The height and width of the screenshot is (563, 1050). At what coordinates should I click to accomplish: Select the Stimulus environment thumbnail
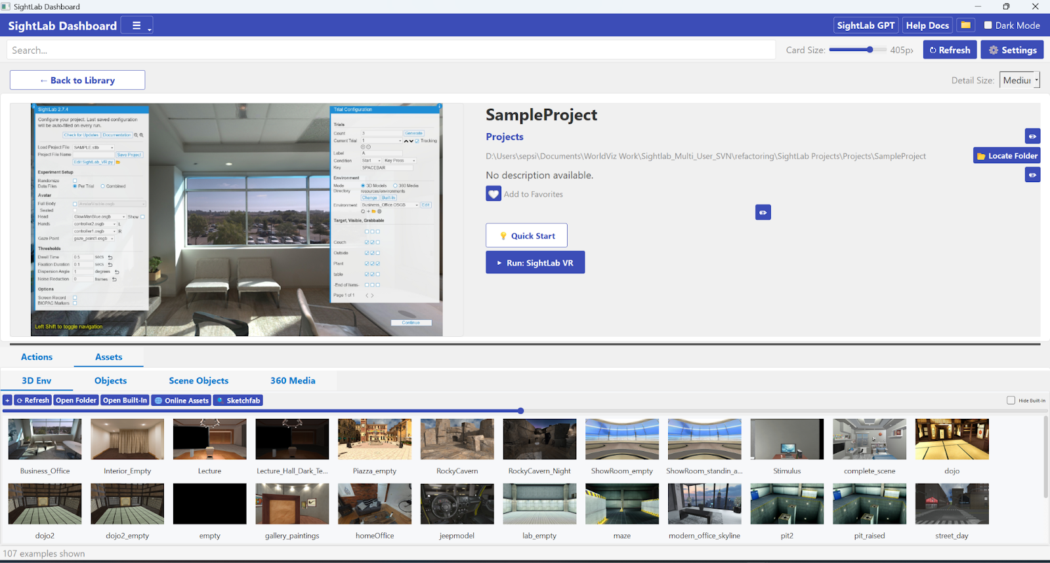pos(787,439)
